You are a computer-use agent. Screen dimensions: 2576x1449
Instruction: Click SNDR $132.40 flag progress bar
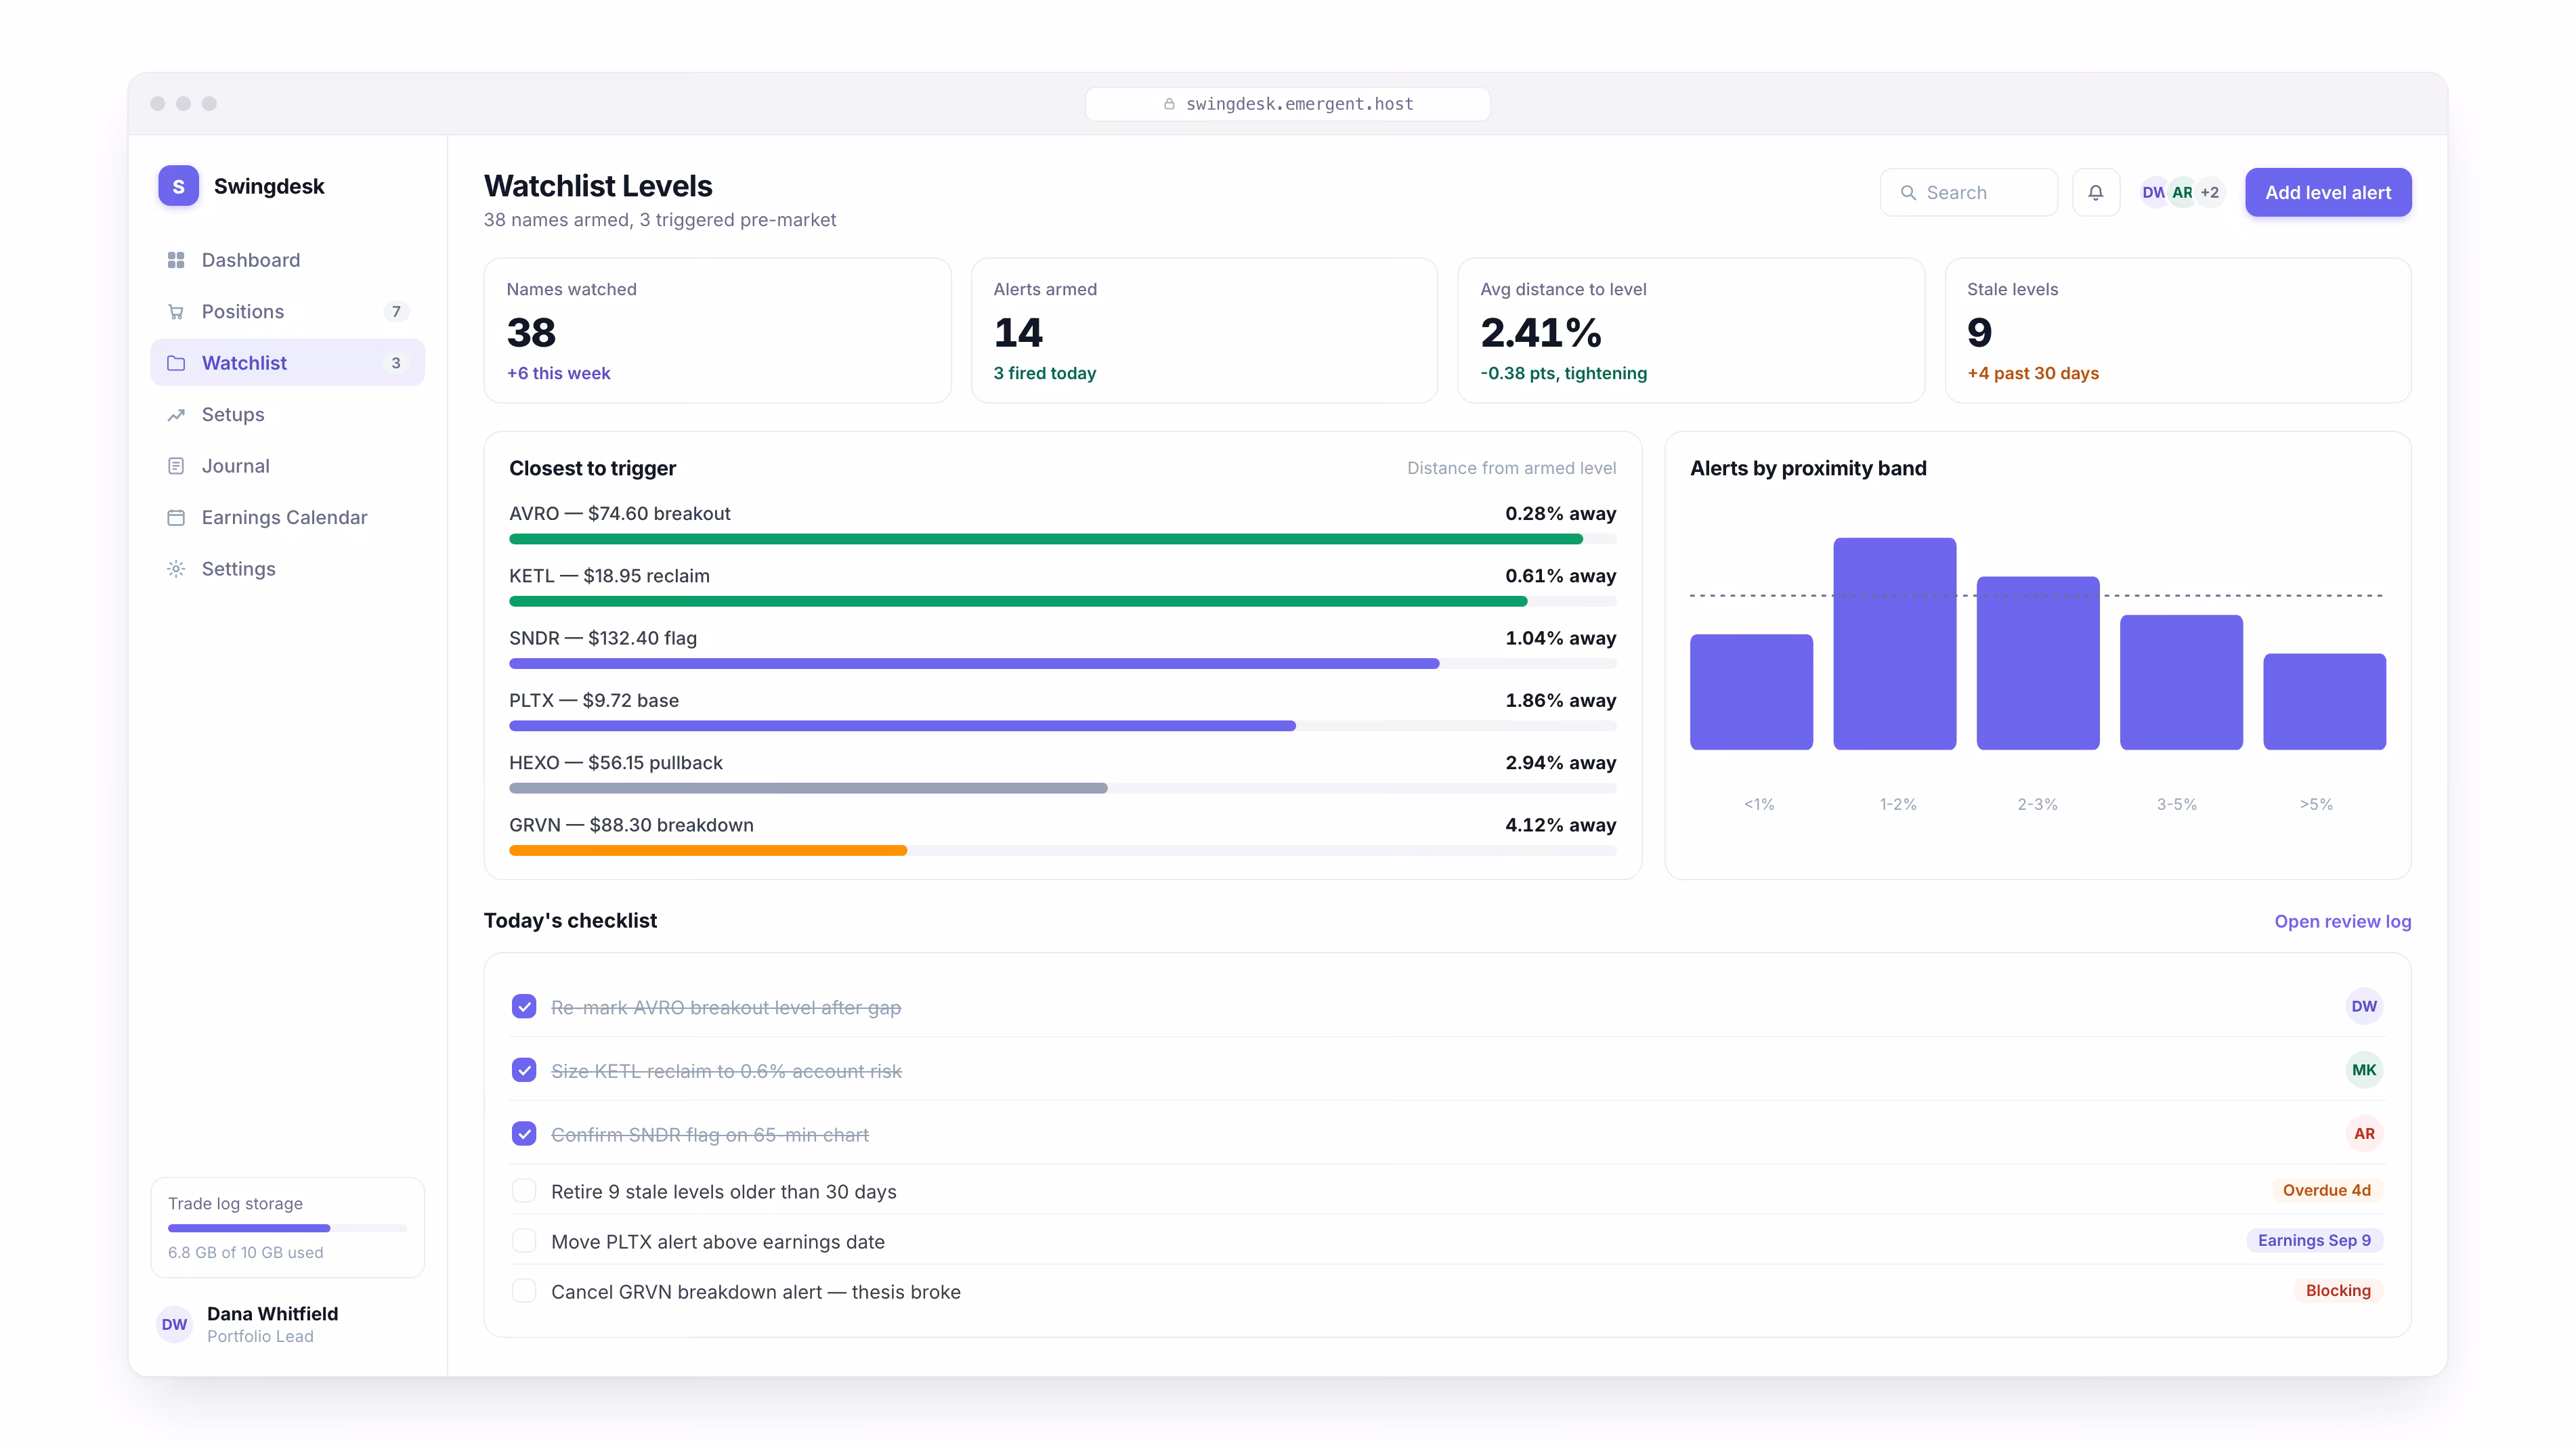1062,664
